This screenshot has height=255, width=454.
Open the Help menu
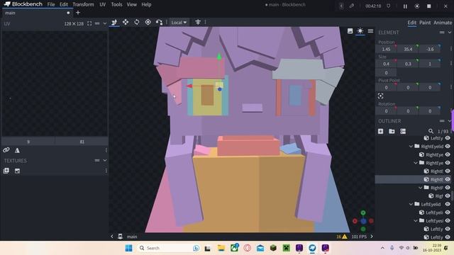[x=146, y=5]
